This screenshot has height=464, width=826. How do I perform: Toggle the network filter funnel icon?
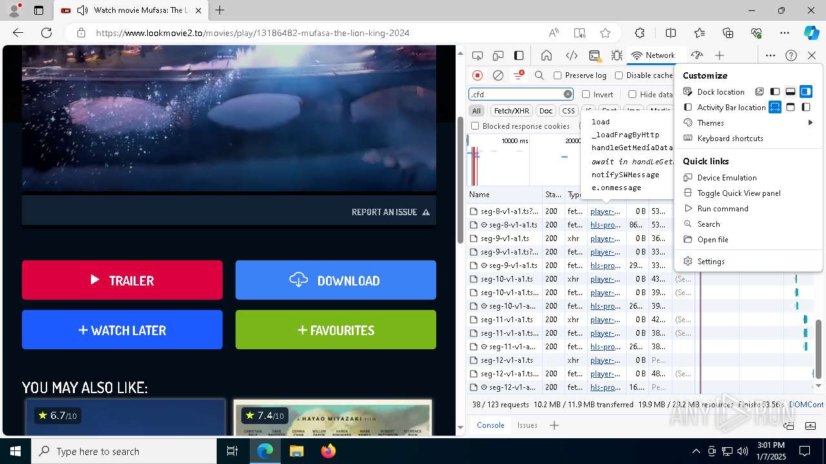click(x=518, y=75)
